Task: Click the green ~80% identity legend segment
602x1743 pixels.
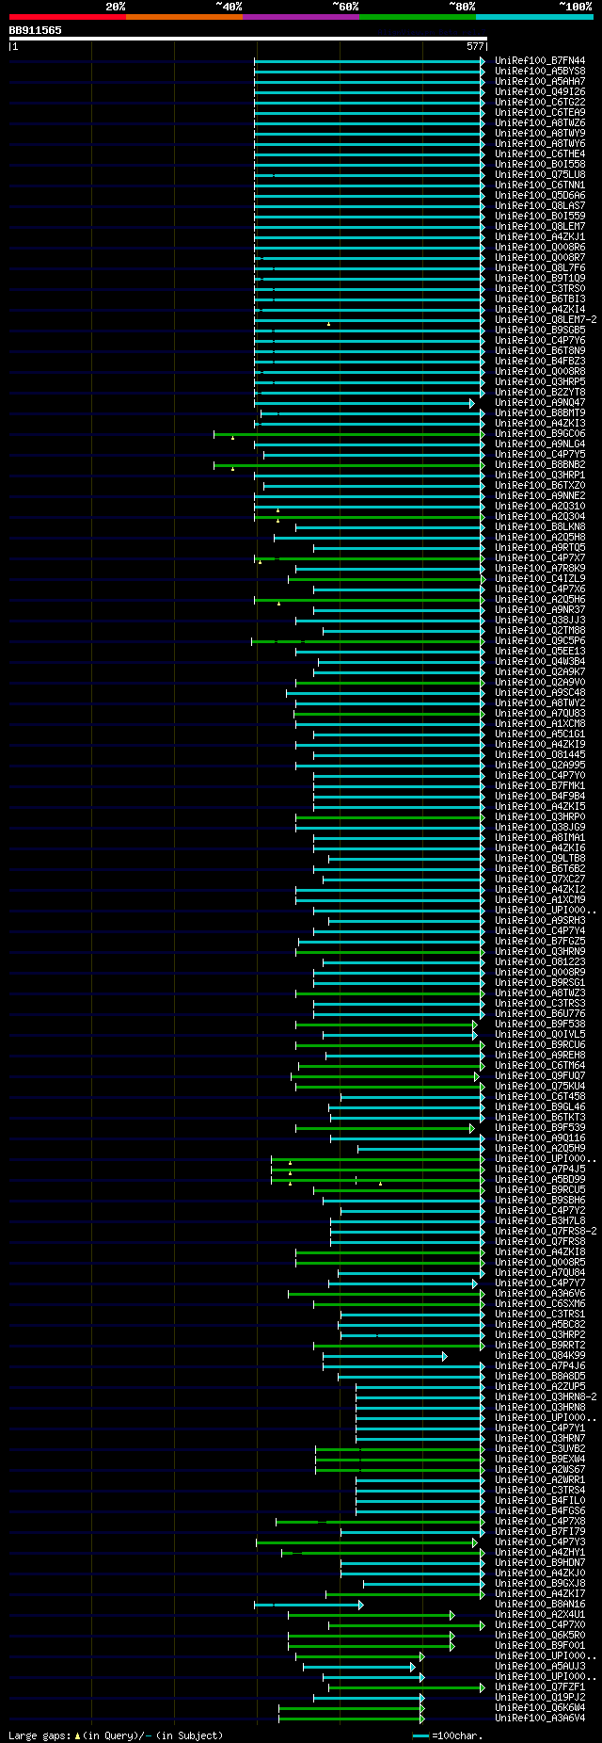Action: 418,17
